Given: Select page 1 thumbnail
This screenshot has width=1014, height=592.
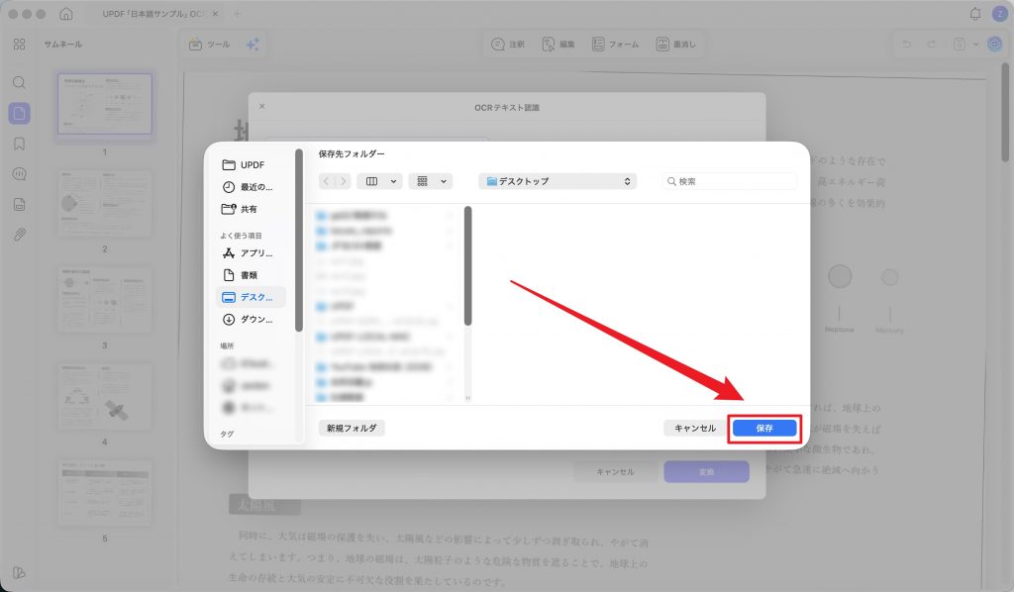Looking at the screenshot, I should pos(105,103).
